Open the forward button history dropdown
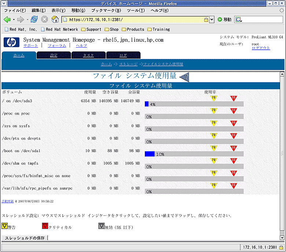 [27, 19]
